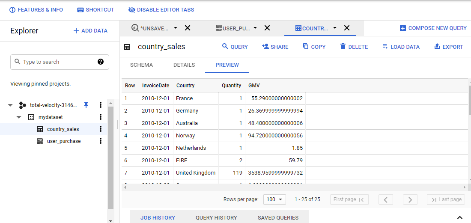Screen dimensions: 471x223
Task: Open mydataset actions menu
Action: point(101,117)
